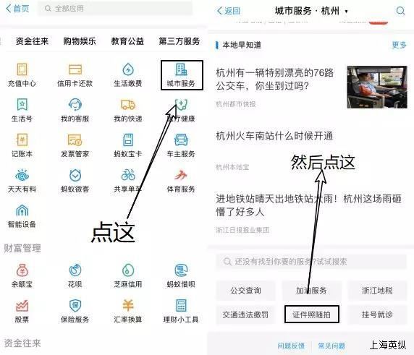Open the 证件照随拍 service button
This screenshot has width=414, height=355.
[311, 315]
